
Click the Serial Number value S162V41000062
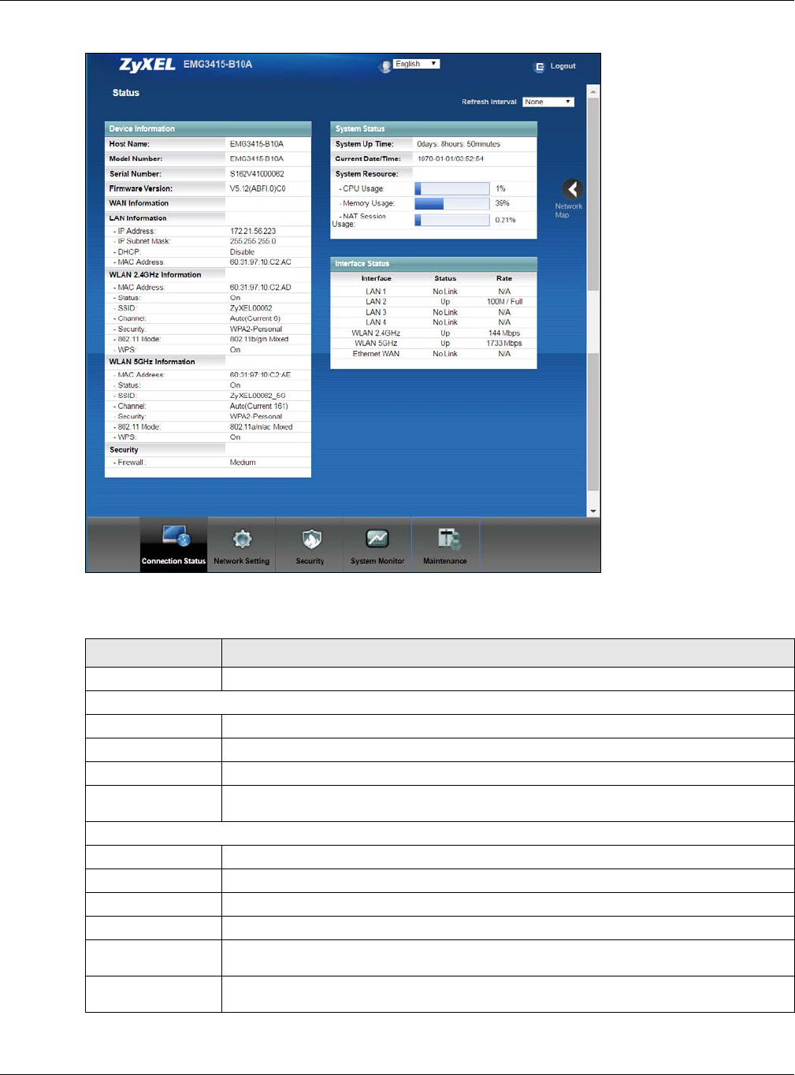tap(257, 174)
